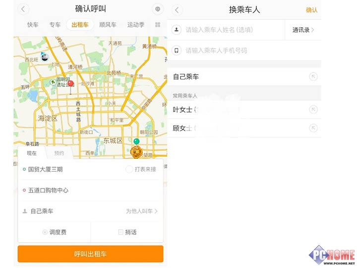Screen dimensions: 357x268
Task: Switch to the 顺风车 tab
Action: (x=108, y=25)
